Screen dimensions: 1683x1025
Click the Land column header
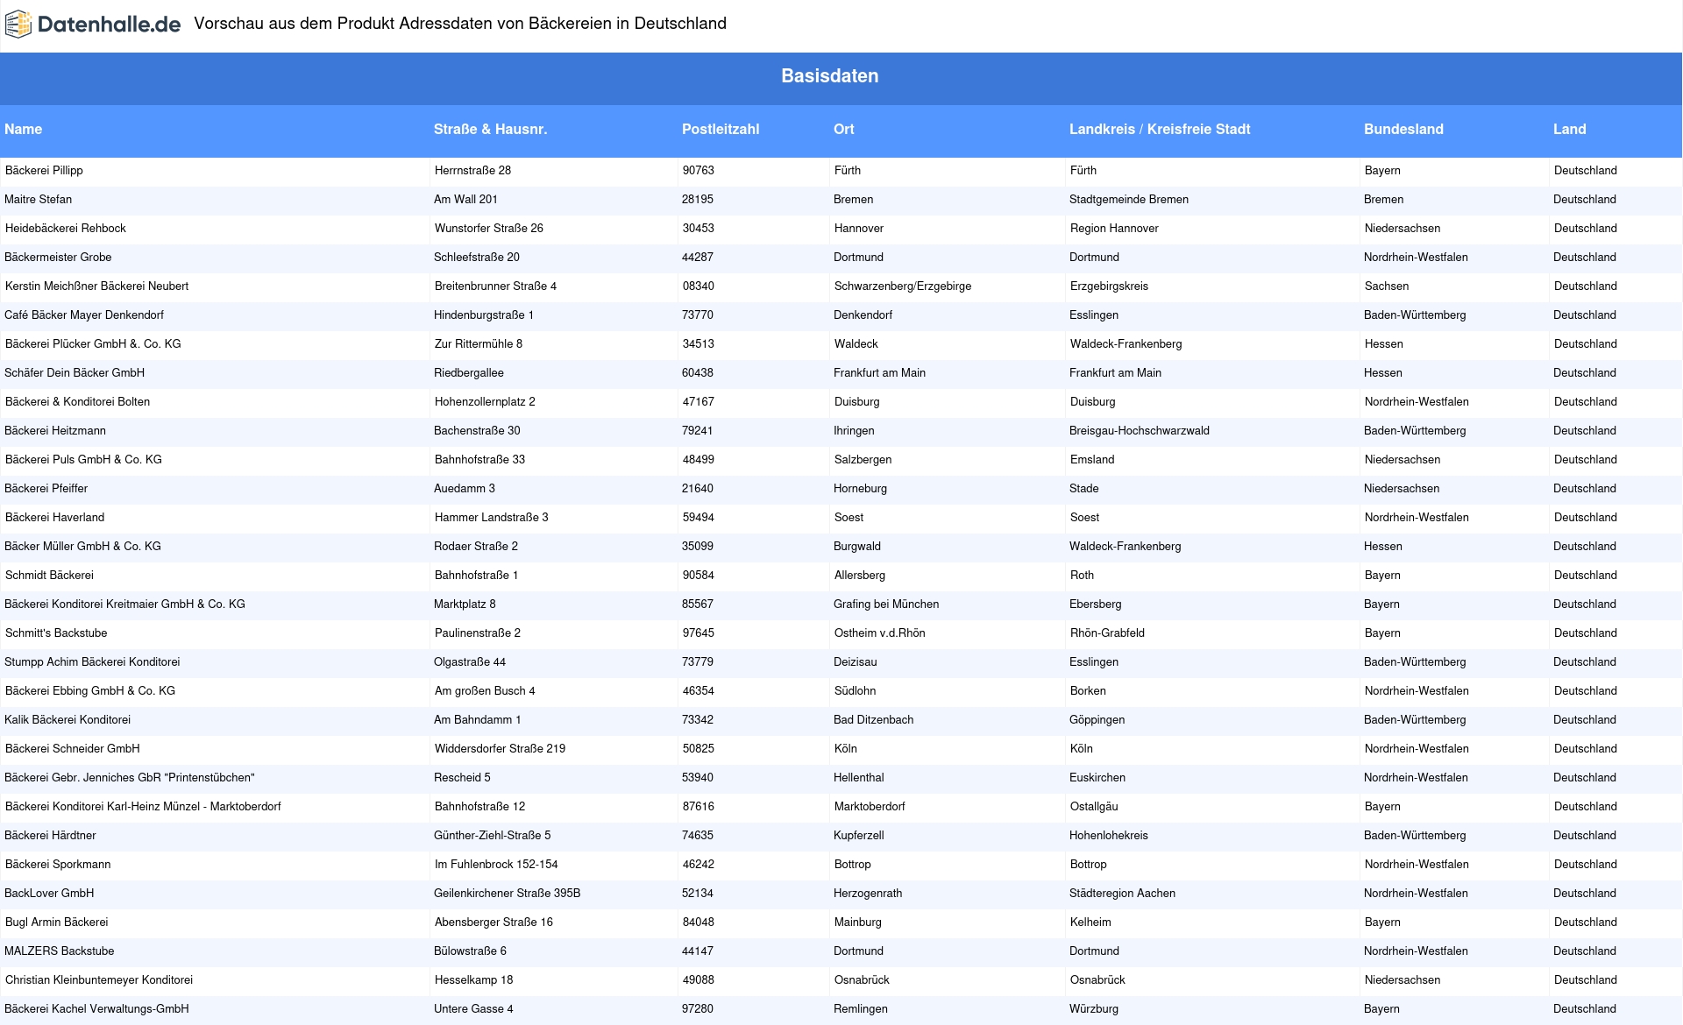tap(1569, 129)
